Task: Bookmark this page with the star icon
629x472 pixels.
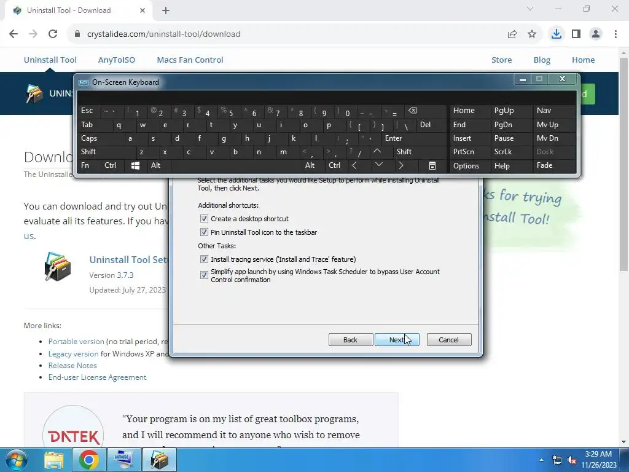Action: tap(532, 34)
